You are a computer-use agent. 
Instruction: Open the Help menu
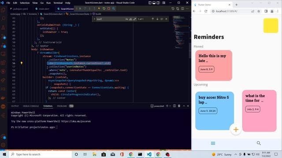click(67, 3)
